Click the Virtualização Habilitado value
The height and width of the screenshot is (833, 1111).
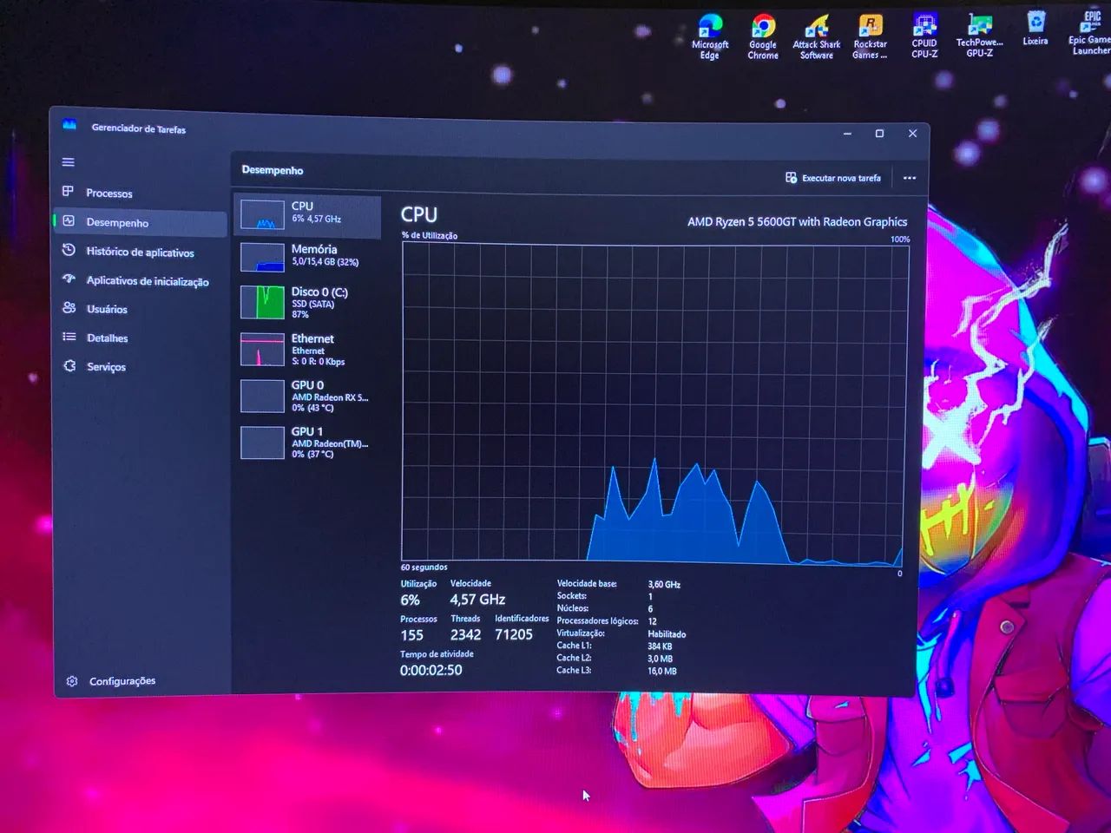pyautogui.click(x=667, y=634)
